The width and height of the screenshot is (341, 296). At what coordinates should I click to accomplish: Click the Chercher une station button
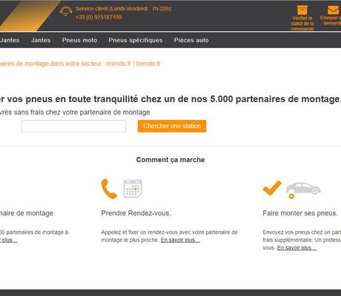(172, 126)
